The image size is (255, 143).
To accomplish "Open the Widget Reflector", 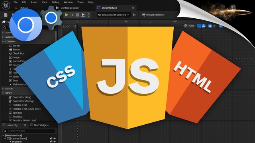I will tap(153, 15).
